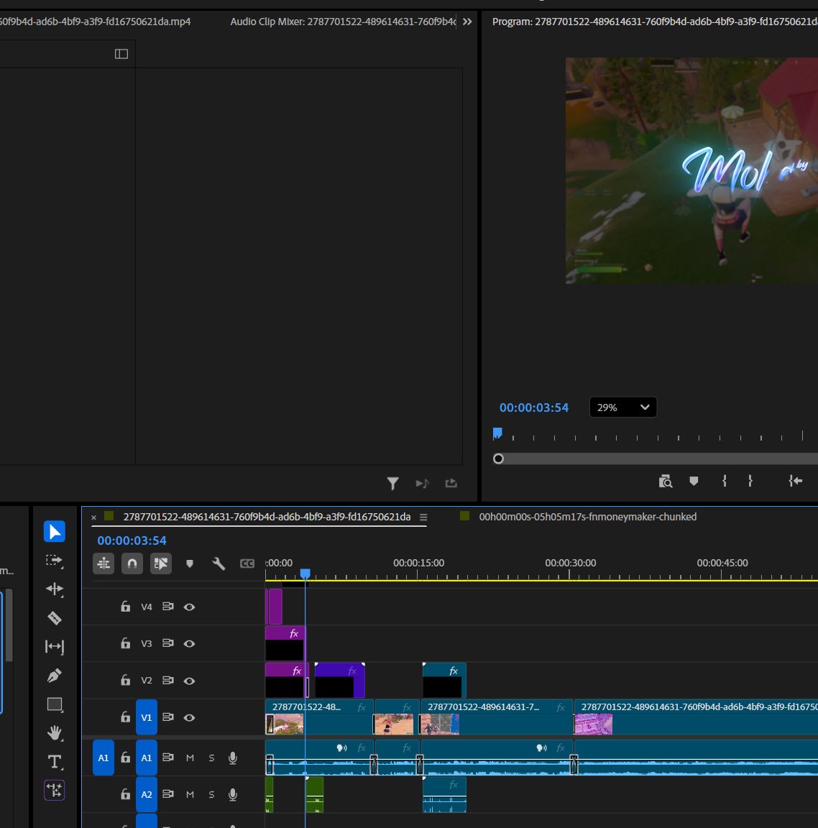Screen dimensions: 818x828
Task: Toggle lock on A1 track
Action: pyautogui.click(x=125, y=758)
